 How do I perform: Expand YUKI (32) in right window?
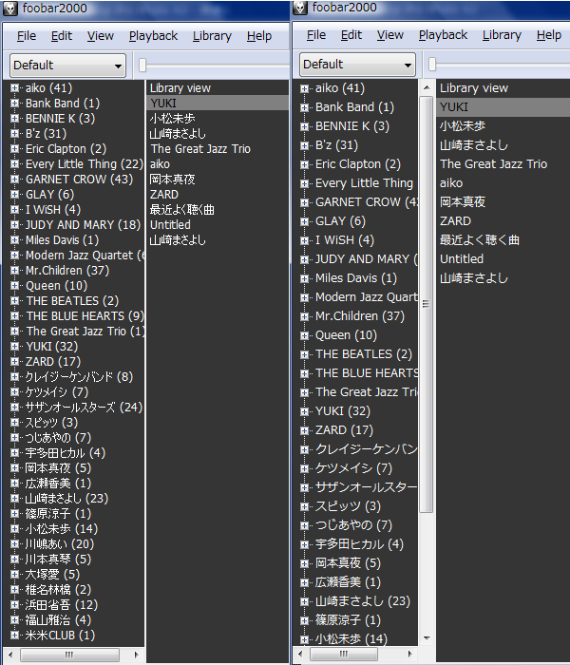(x=304, y=411)
